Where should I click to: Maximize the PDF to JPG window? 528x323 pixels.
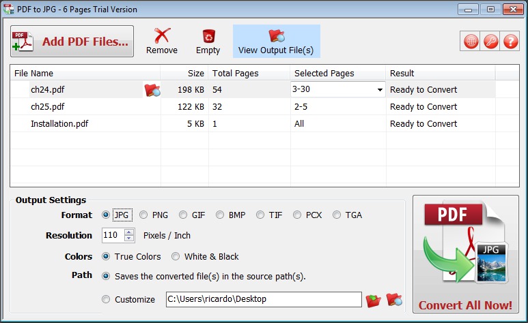click(x=490, y=10)
